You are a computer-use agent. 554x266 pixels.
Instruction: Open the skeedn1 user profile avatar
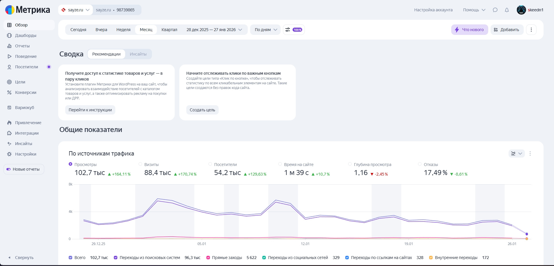[x=521, y=10]
